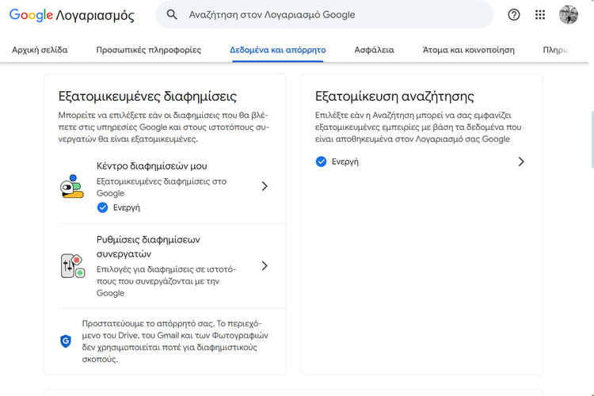The image size is (594, 396).
Task: Click the Κέντρο διαφημίσεών μου illustration icon
Action: click(x=71, y=186)
